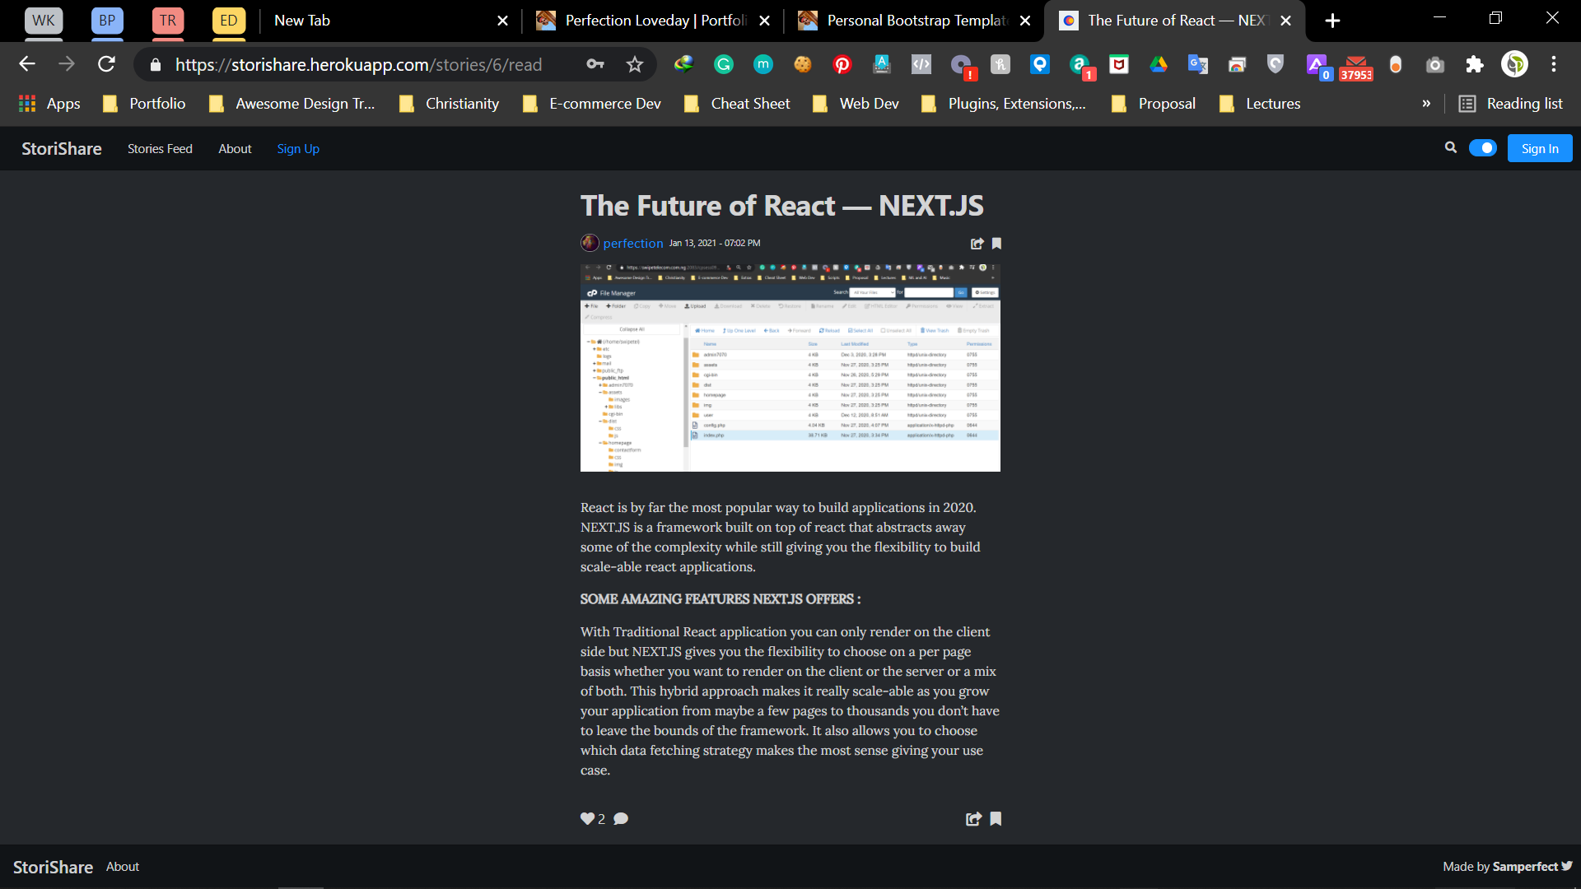The image size is (1581, 889).
Task: Open comments with the speech bubble icon
Action: pyautogui.click(x=621, y=818)
